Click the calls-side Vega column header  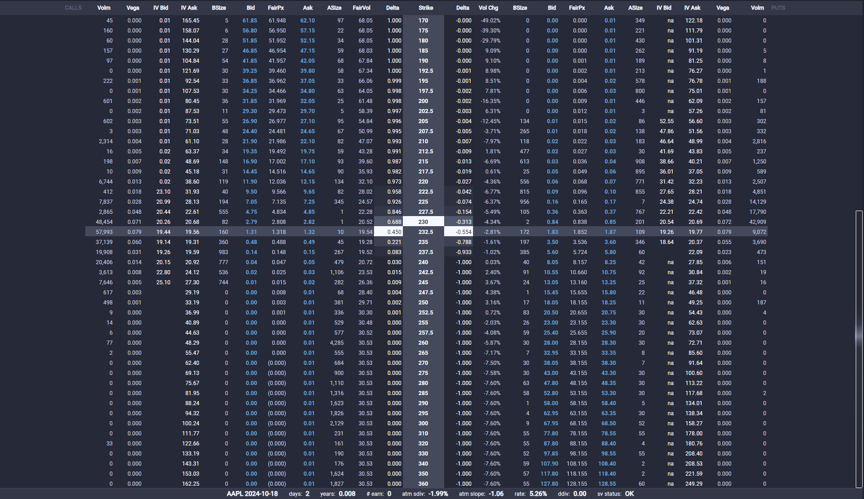133,8
